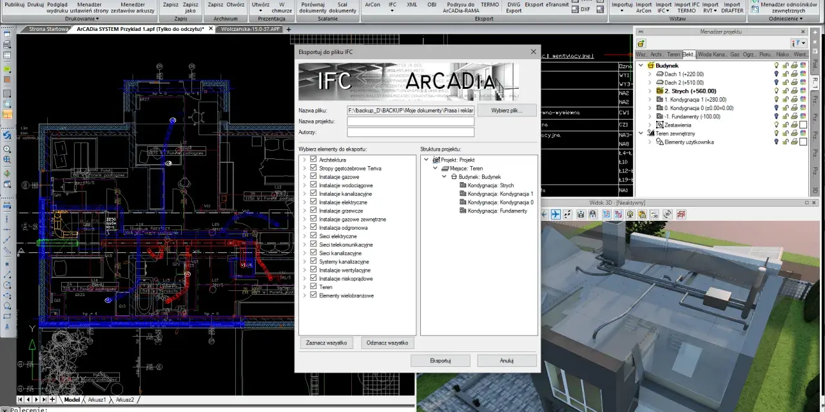Collapse the Miejsce: Teren node

click(435, 168)
